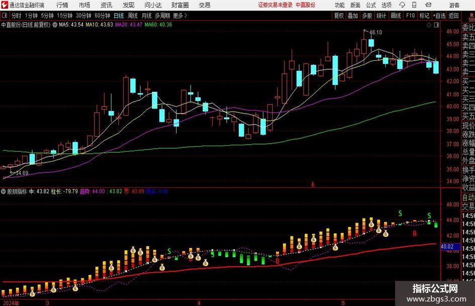Open the customer service headset icon
Image resolution: width=475 pixels, height=306 pixels.
point(402,5)
